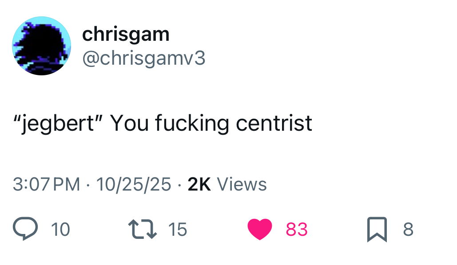Open the reply speech bubble icon
457x265 pixels.
25,229
